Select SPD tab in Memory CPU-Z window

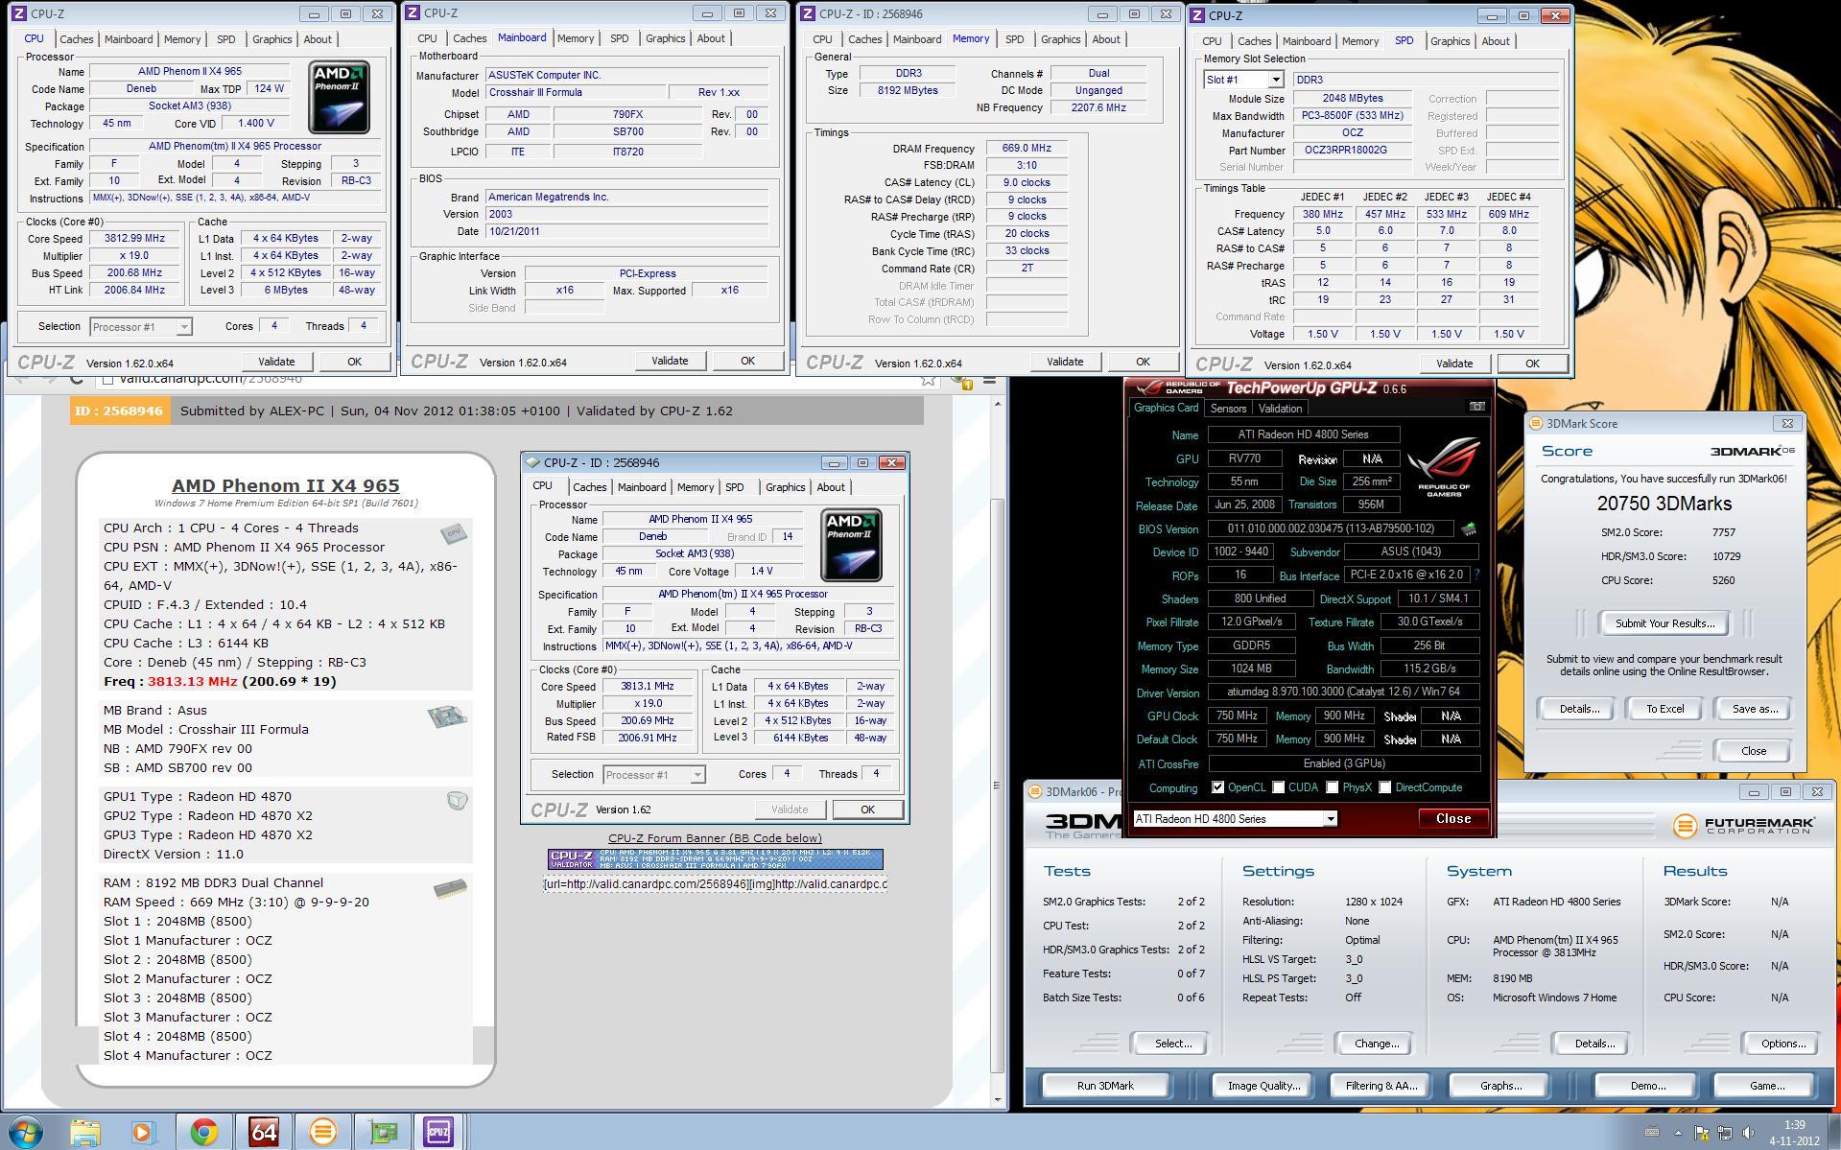click(1014, 39)
